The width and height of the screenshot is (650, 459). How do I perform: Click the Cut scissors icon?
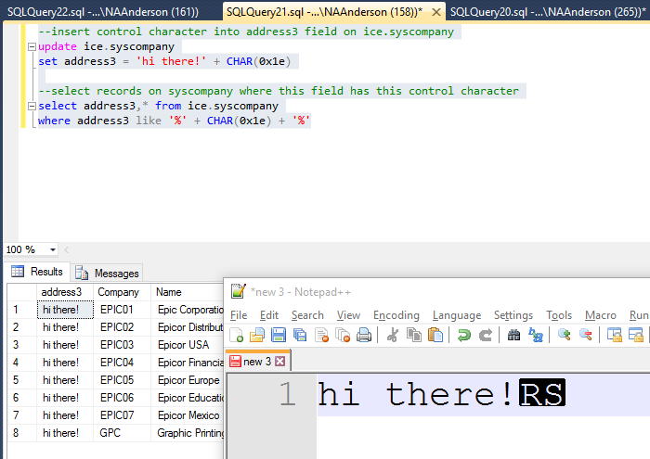393,336
